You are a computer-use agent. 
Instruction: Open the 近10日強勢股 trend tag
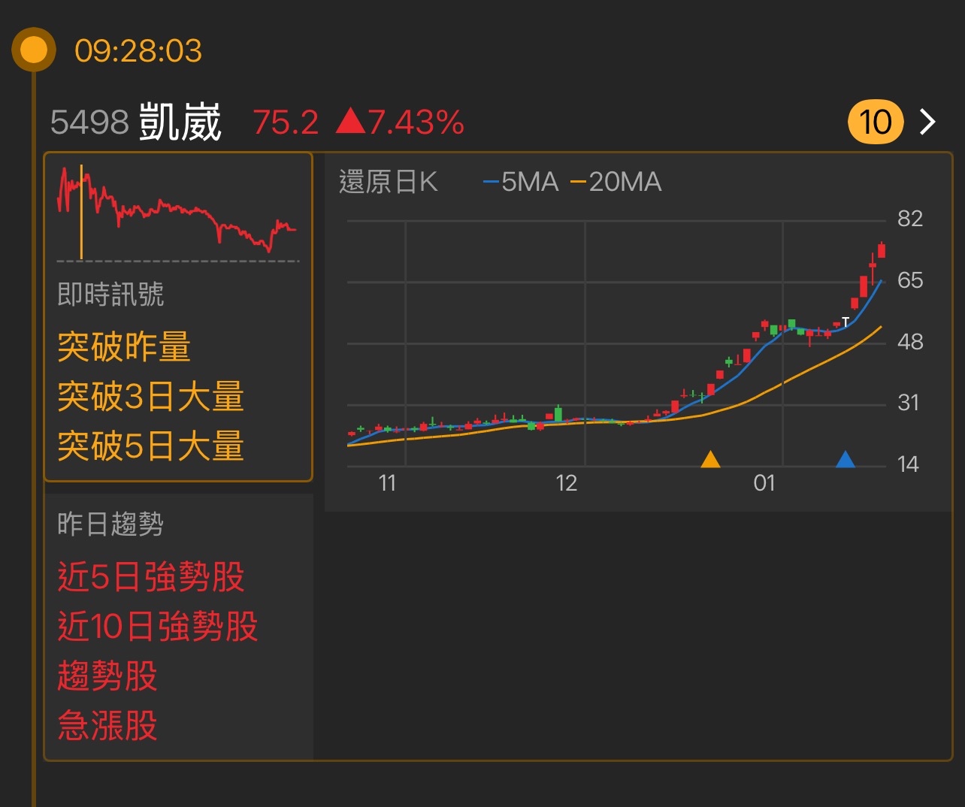pyautogui.click(x=158, y=627)
